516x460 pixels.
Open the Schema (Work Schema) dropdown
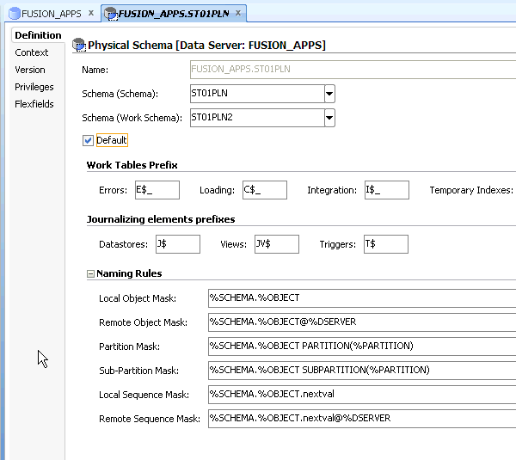(329, 118)
